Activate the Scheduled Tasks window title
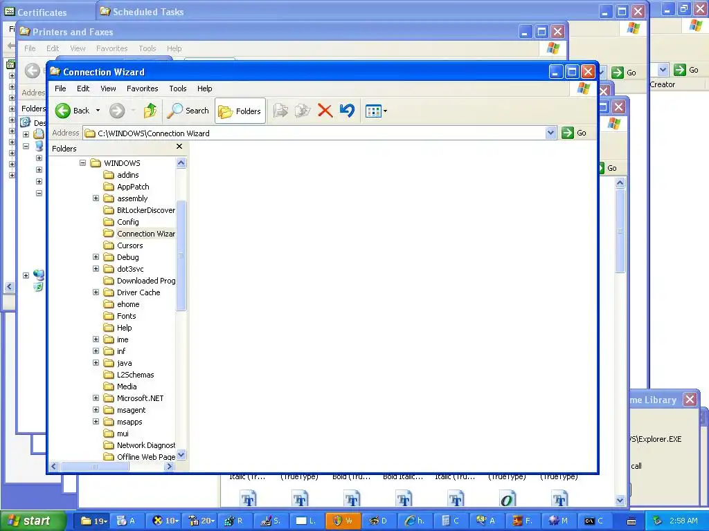The height and width of the screenshot is (531, 709). (x=148, y=12)
